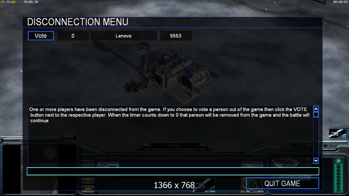Click the scroll down arrow in message box
This screenshot has height=196, width=349.
pyautogui.click(x=316, y=161)
